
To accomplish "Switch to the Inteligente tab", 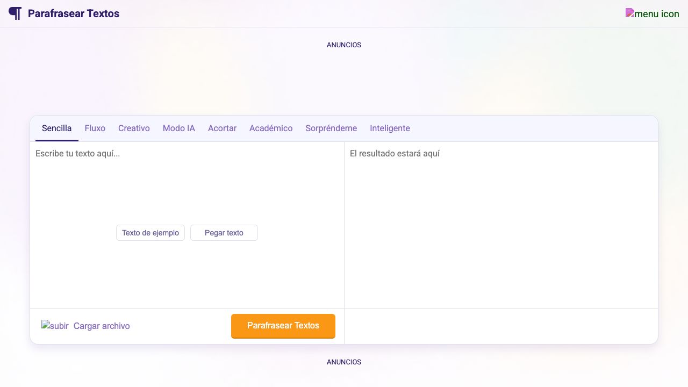I will click(x=390, y=128).
